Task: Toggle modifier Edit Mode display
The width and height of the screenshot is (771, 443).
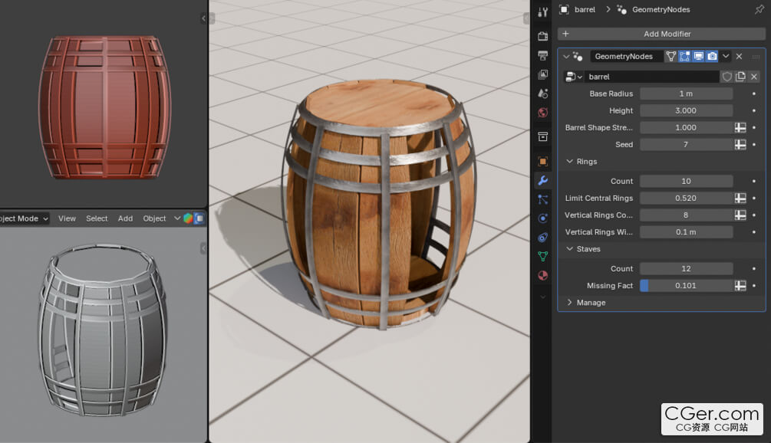Action: [x=684, y=57]
